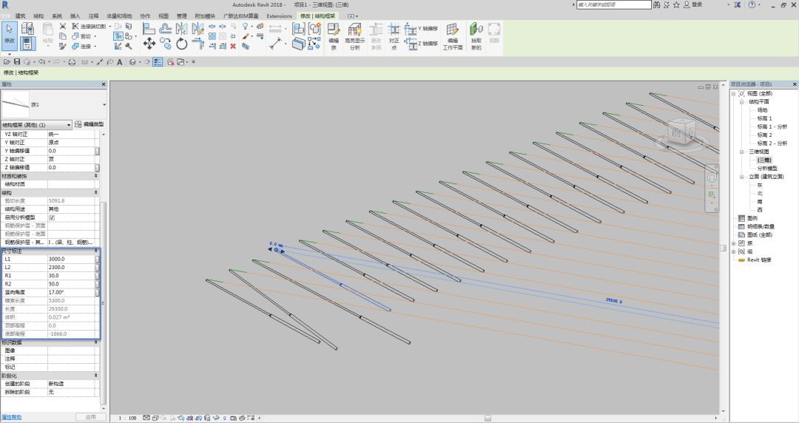This screenshot has width=799, height=423.
Task: Toggle the 启用分析模型 checkbox
Action: [52, 217]
